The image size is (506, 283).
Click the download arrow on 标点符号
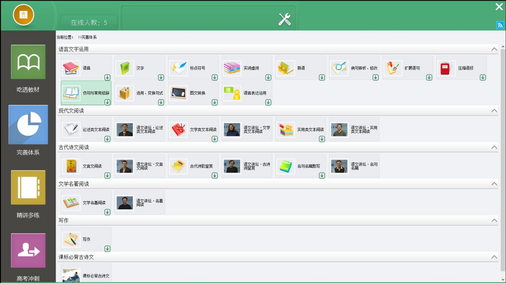click(215, 77)
